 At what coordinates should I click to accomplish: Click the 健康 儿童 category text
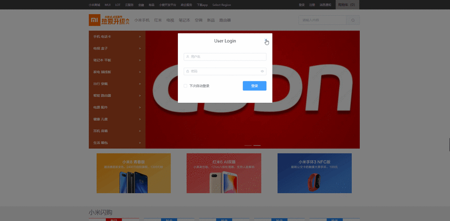(100, 119)
